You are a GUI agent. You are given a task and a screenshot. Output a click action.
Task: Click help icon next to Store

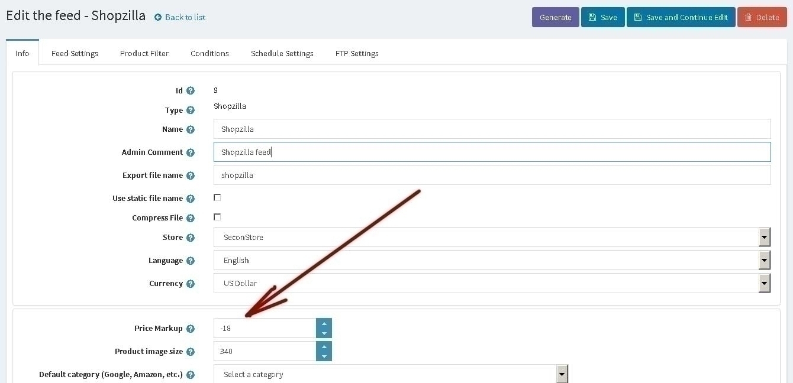pos(191,238)
